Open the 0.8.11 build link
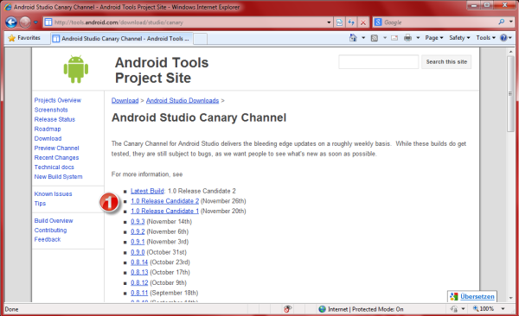Screen dimensions: 519x316 click(x=139, y=293)
